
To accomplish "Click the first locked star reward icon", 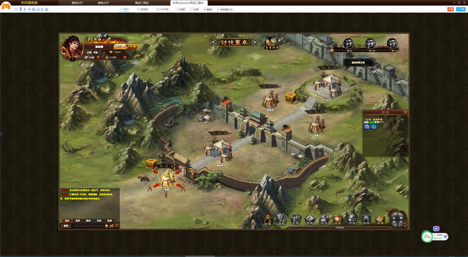I will point(348,44).
